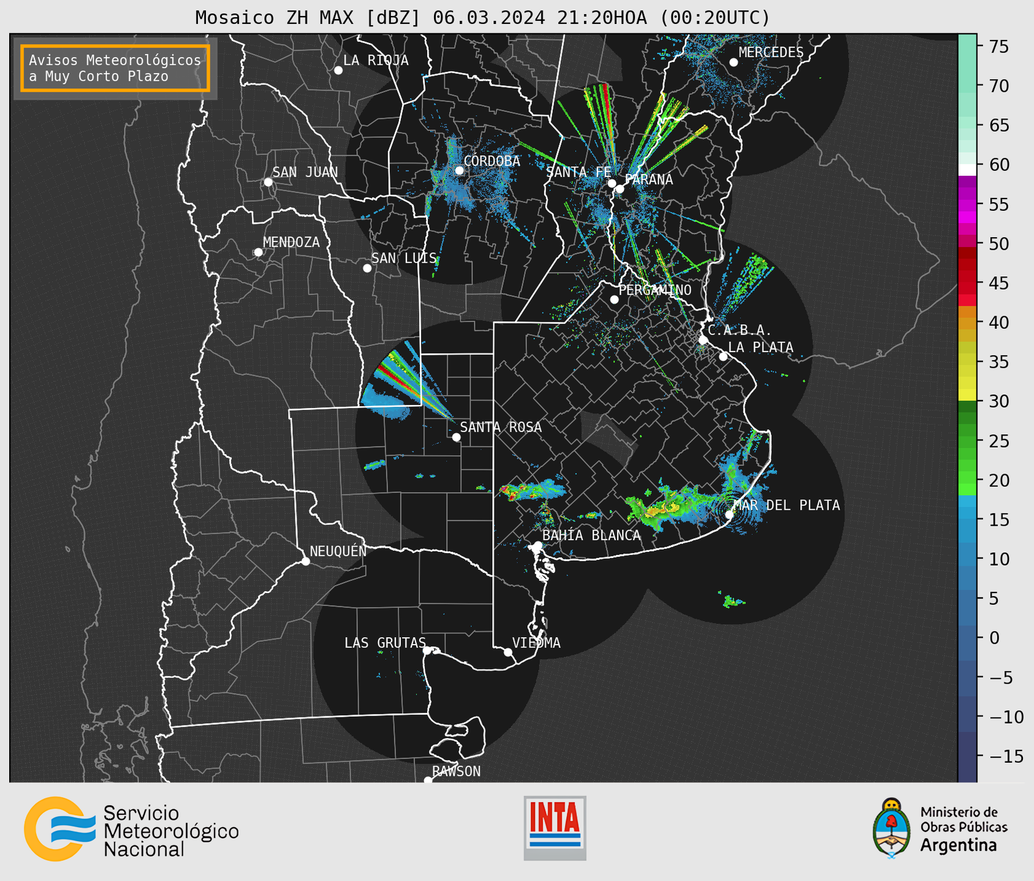Click the La Rioja city marker dot
This screenshot has height=881, width=1034.
pyautogui.click(x=338, y=70)
